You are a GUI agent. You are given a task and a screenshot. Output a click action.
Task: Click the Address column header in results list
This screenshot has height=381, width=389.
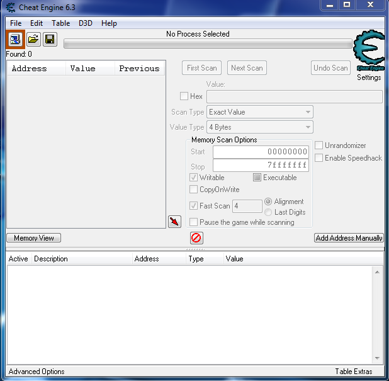click(x=37, y=68)
